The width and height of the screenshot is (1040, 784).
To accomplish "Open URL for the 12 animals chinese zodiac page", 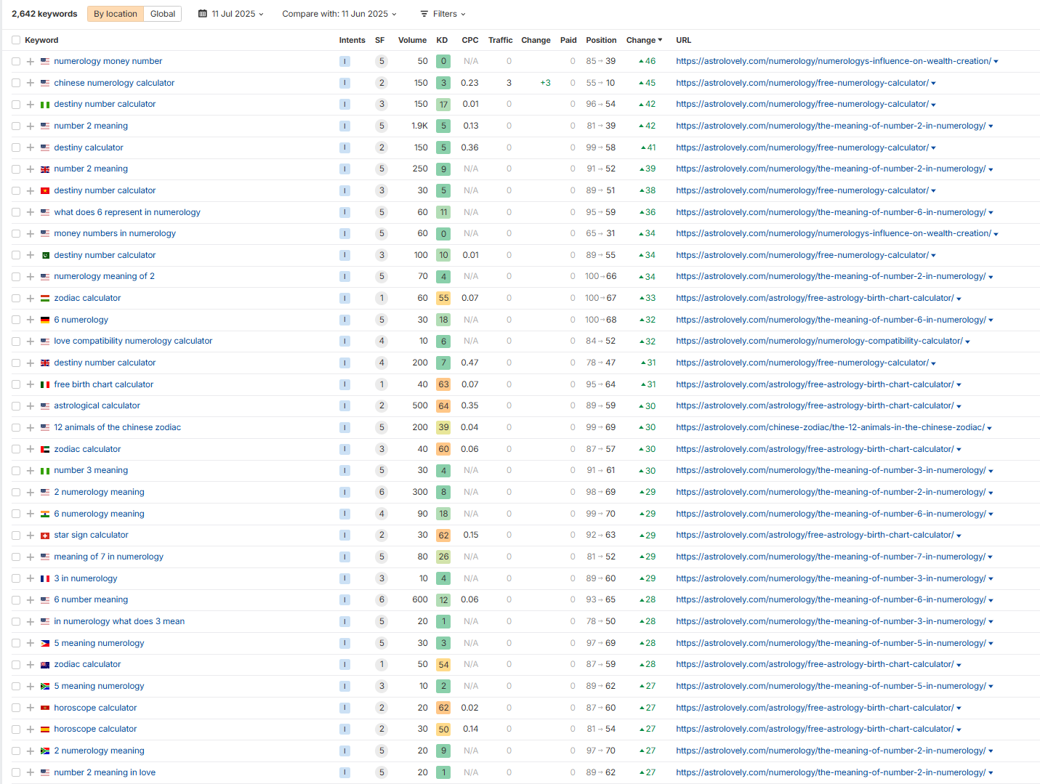I will click(x=830, y=427).
